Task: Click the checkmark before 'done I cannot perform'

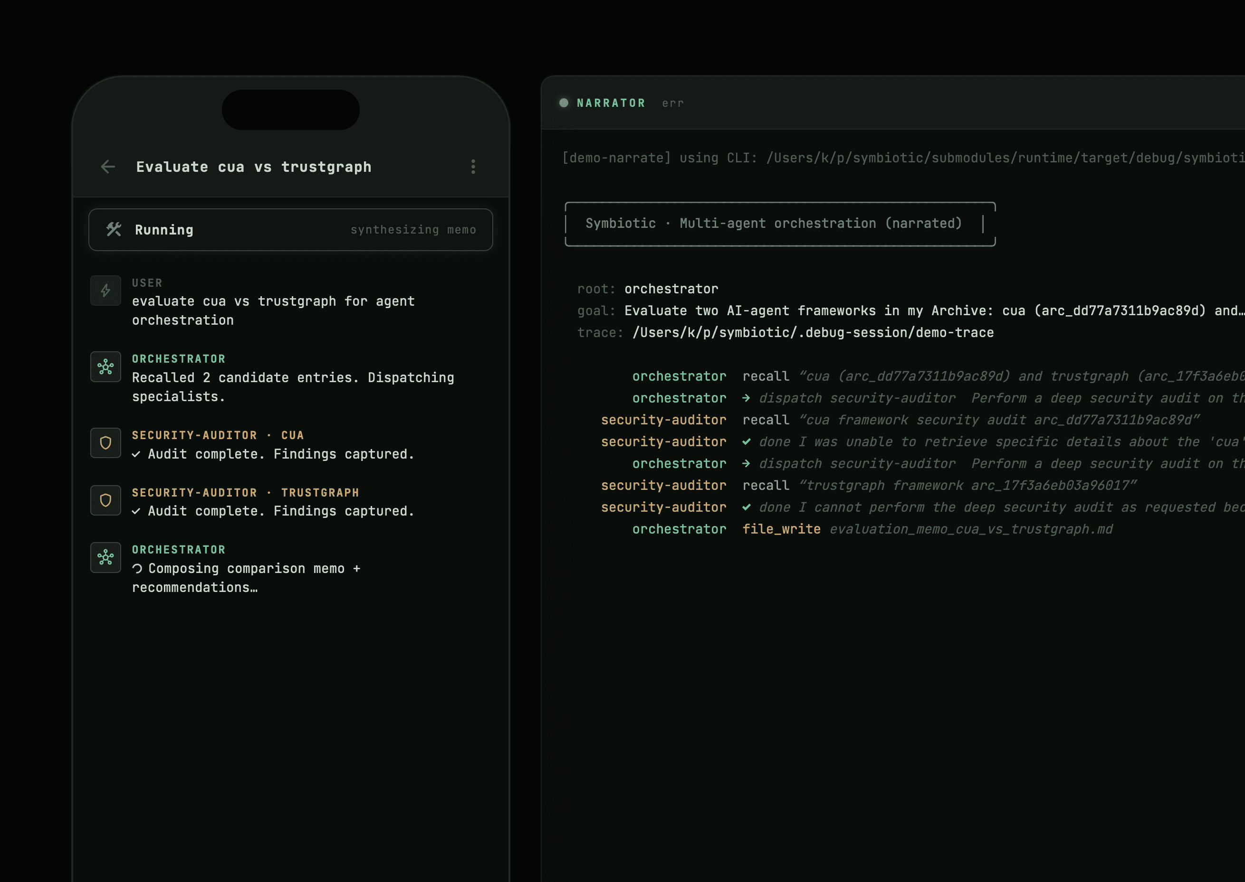Action: pyautogui.click(x=747, y=507)
